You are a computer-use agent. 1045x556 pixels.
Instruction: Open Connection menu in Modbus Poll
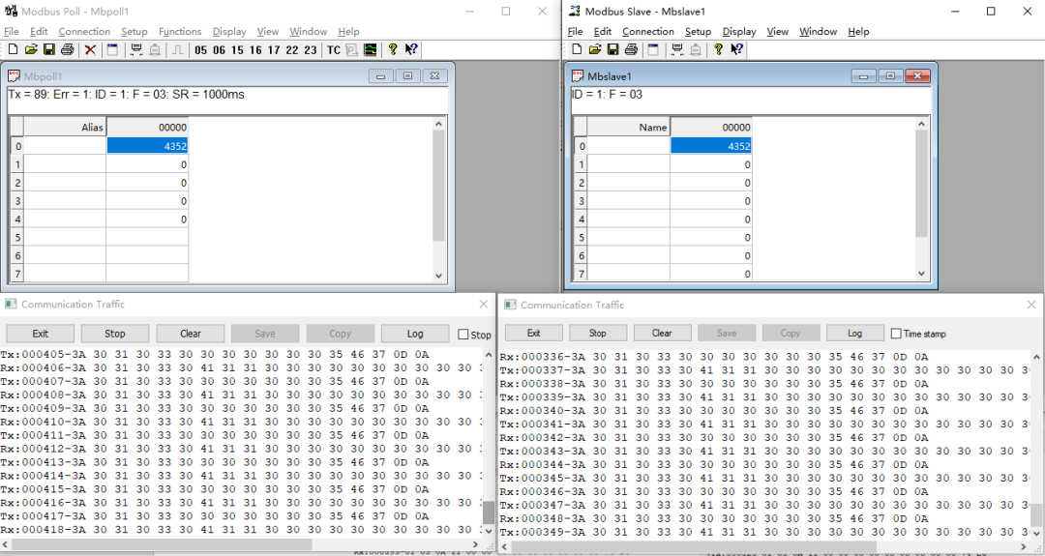[84, 31]
